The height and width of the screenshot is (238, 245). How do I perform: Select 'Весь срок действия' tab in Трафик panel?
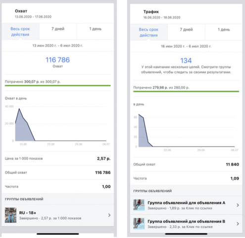149,32
